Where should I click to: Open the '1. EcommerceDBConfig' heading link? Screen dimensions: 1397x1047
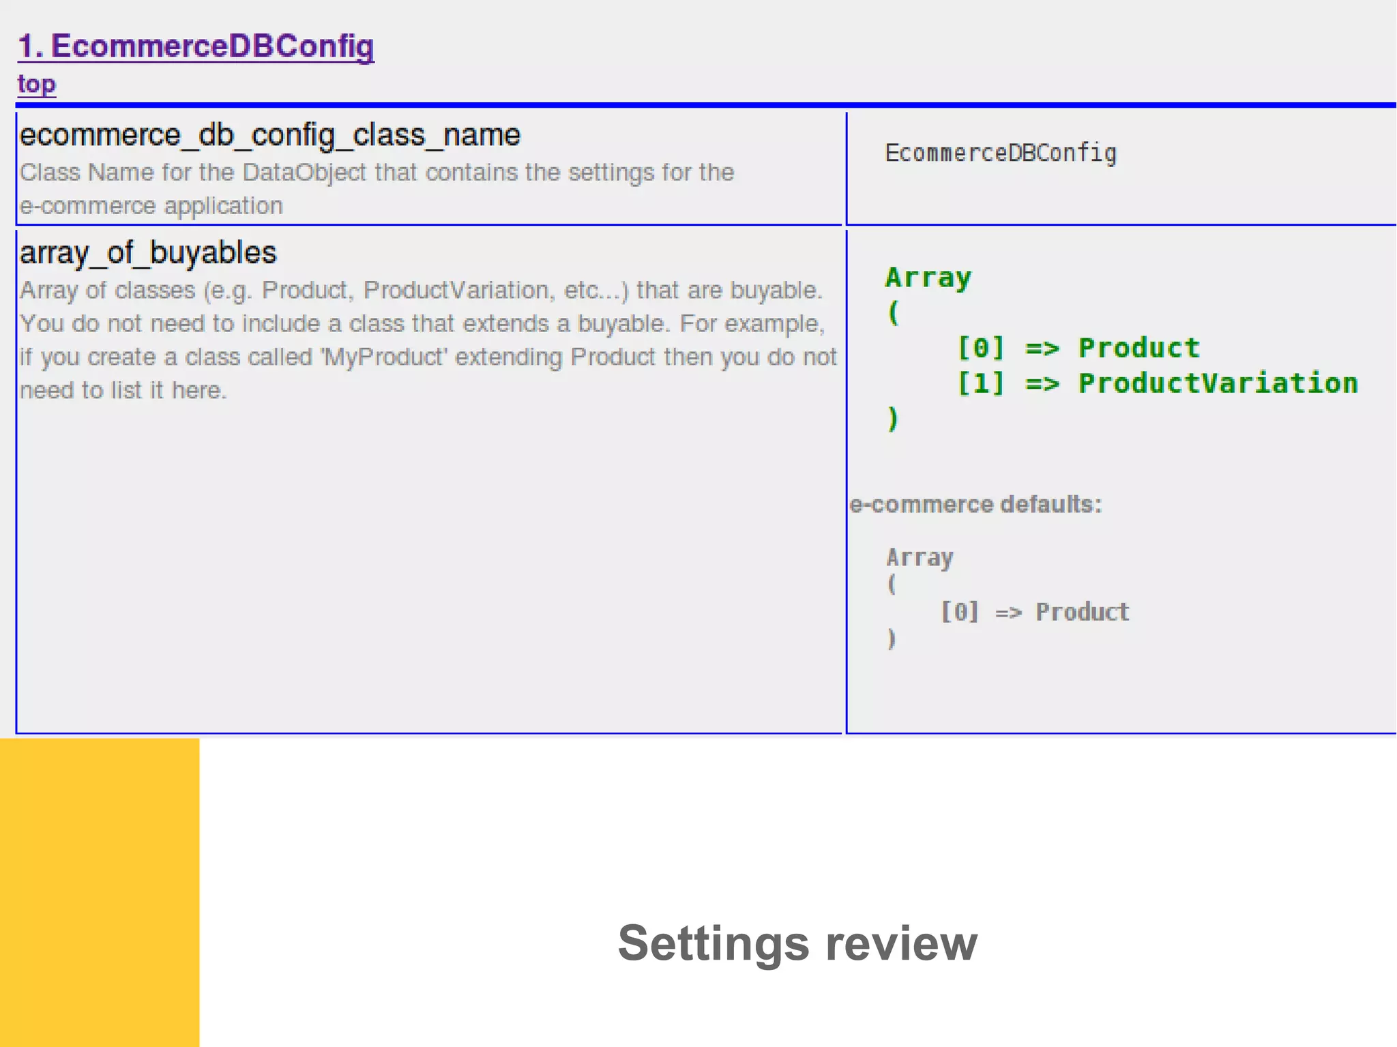point(196,46)
